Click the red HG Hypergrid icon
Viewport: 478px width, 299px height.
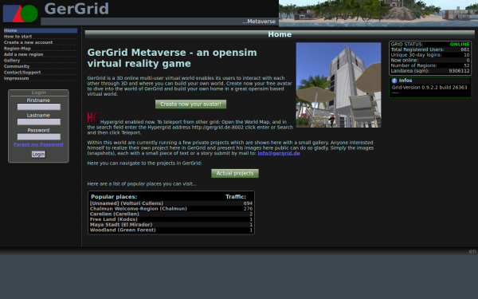click(x=93, y=117)
